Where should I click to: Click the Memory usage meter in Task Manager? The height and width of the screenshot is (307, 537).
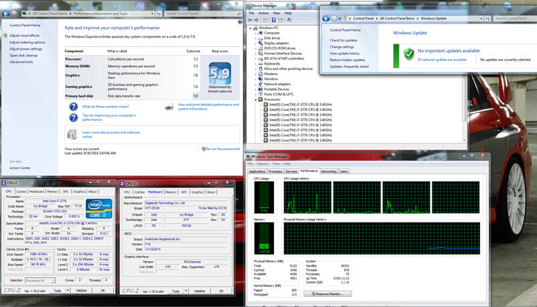pyautogui.click(x=264, y=238)
